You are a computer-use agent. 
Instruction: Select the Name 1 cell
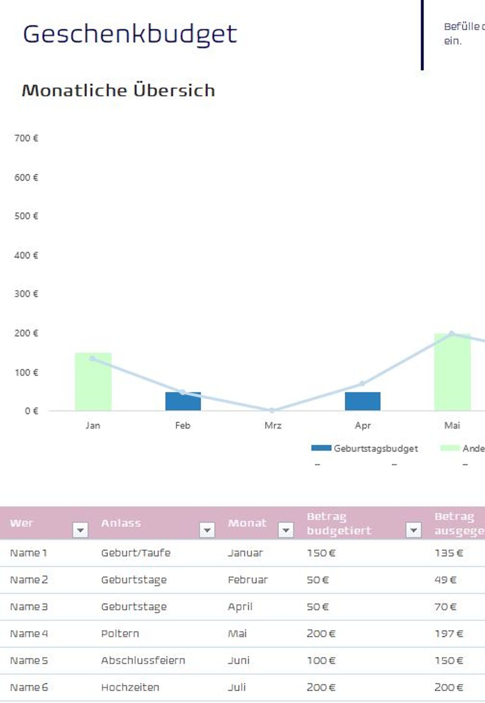click(x=29, y=553)
